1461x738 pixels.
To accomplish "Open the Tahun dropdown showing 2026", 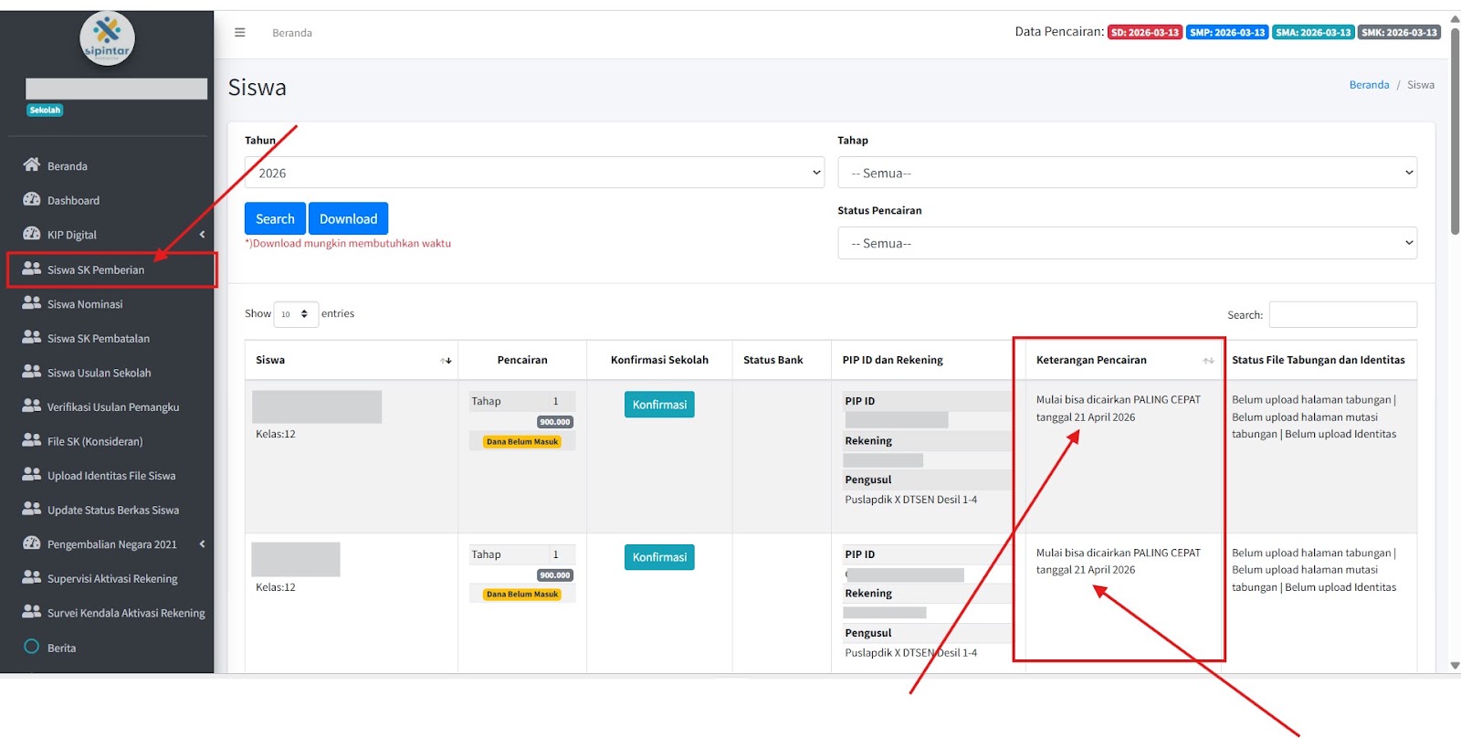I will point(534,173).
